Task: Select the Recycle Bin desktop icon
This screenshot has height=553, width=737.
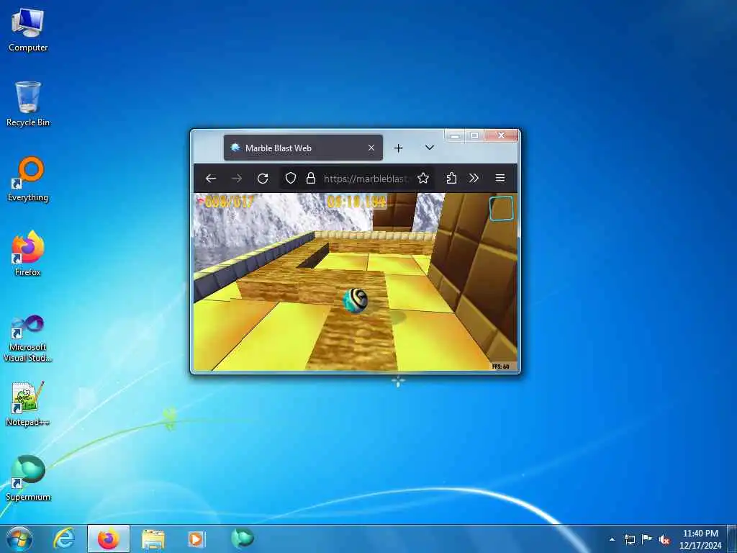Action: 28,104
